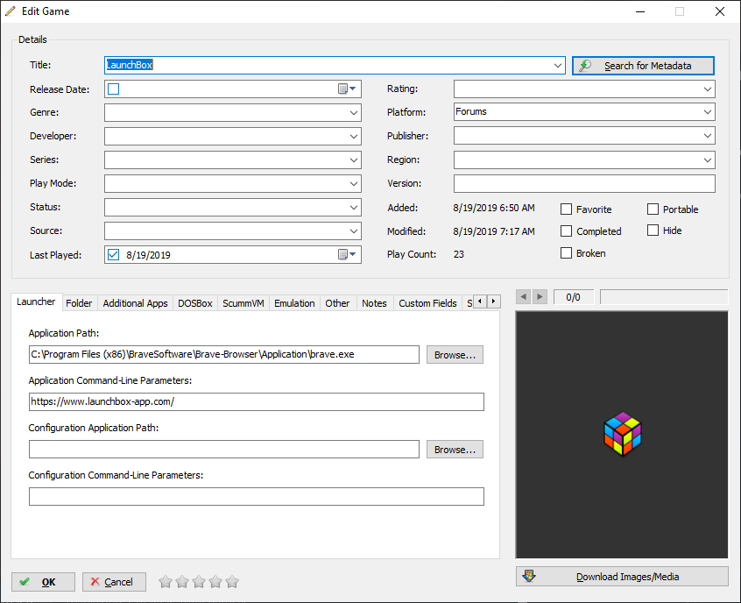741x603 pixels.
Task: Click the Configuration Application Path field
Action: [224, 450]
